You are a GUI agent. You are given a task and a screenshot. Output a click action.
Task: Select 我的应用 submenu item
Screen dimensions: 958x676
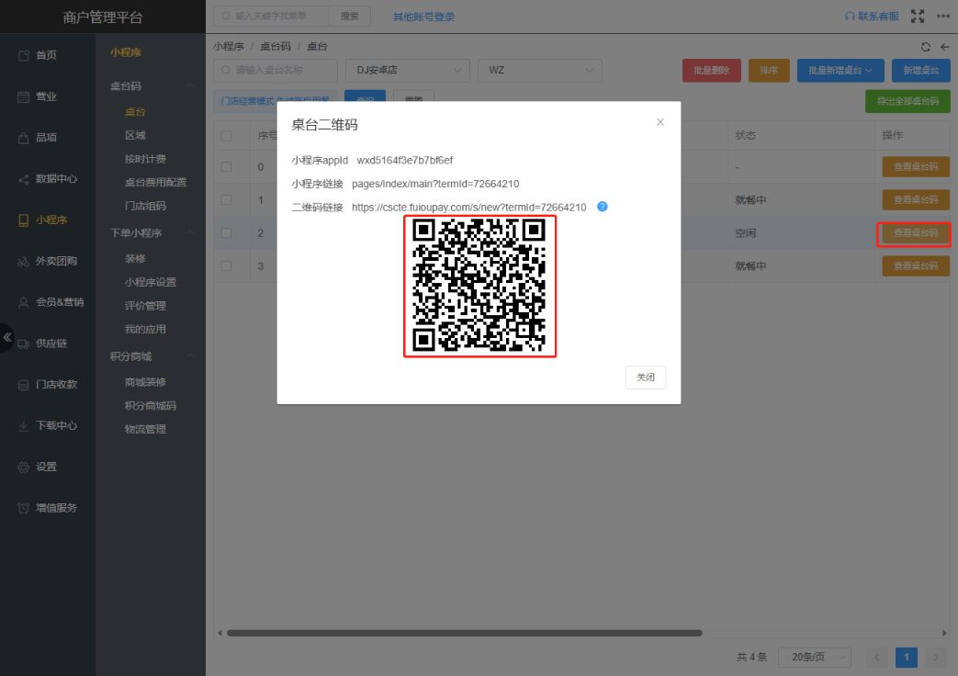click(145, 330)
